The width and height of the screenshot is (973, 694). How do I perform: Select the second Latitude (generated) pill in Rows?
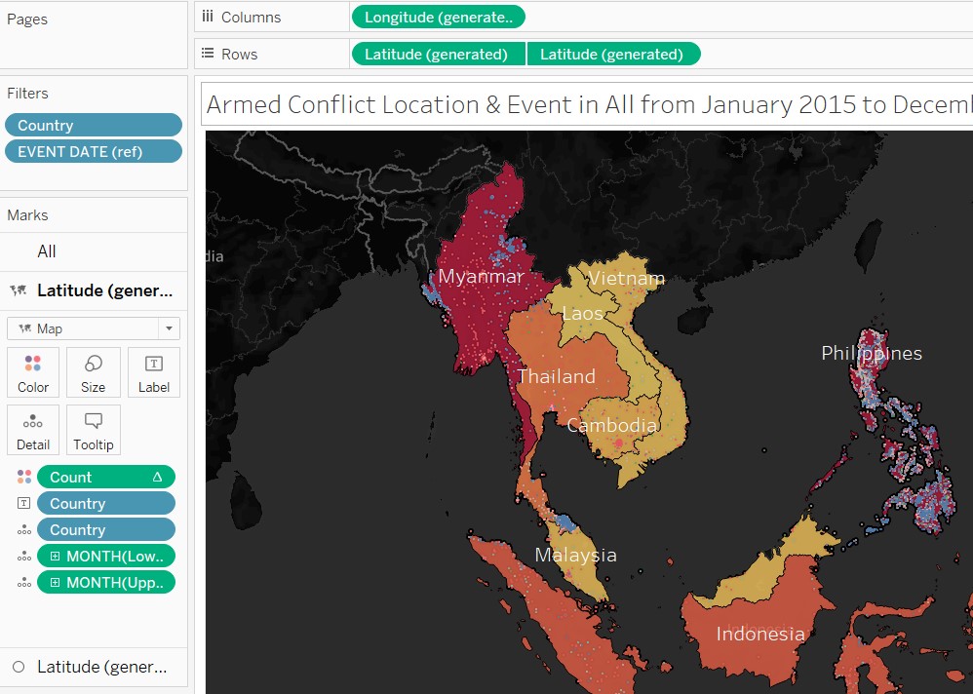pyautogui.click(x=612, y=55)
